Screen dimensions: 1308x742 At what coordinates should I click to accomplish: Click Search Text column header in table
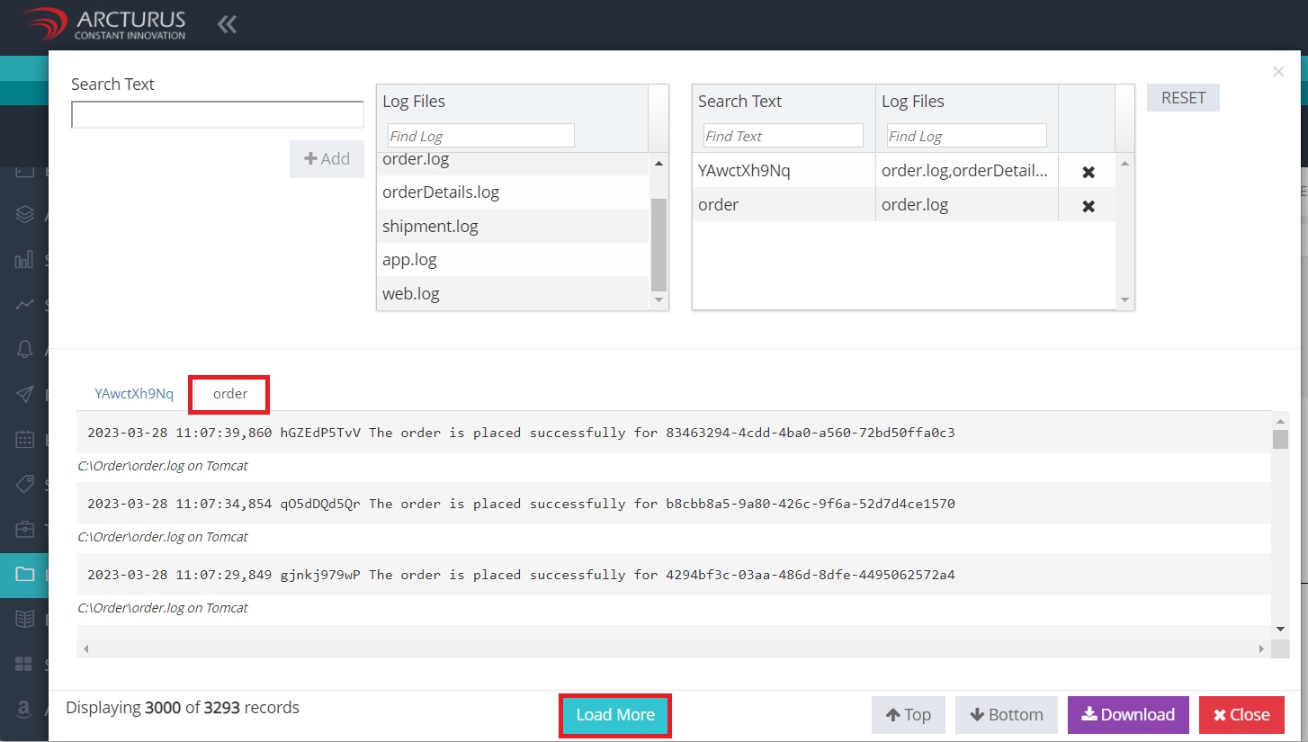(x=740, y=102)
